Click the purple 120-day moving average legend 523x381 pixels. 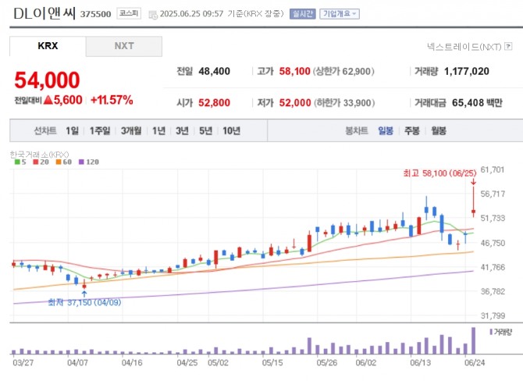[x=89, y=162]
